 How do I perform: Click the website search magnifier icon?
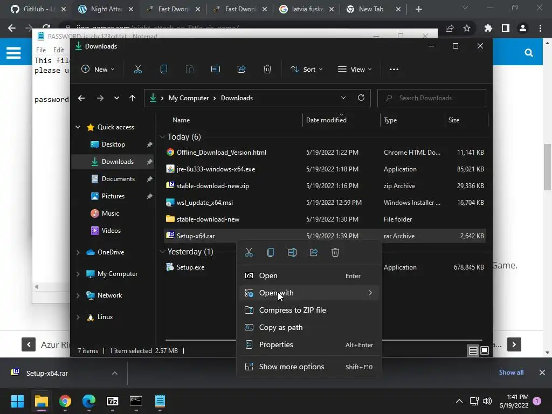[528, 53]
